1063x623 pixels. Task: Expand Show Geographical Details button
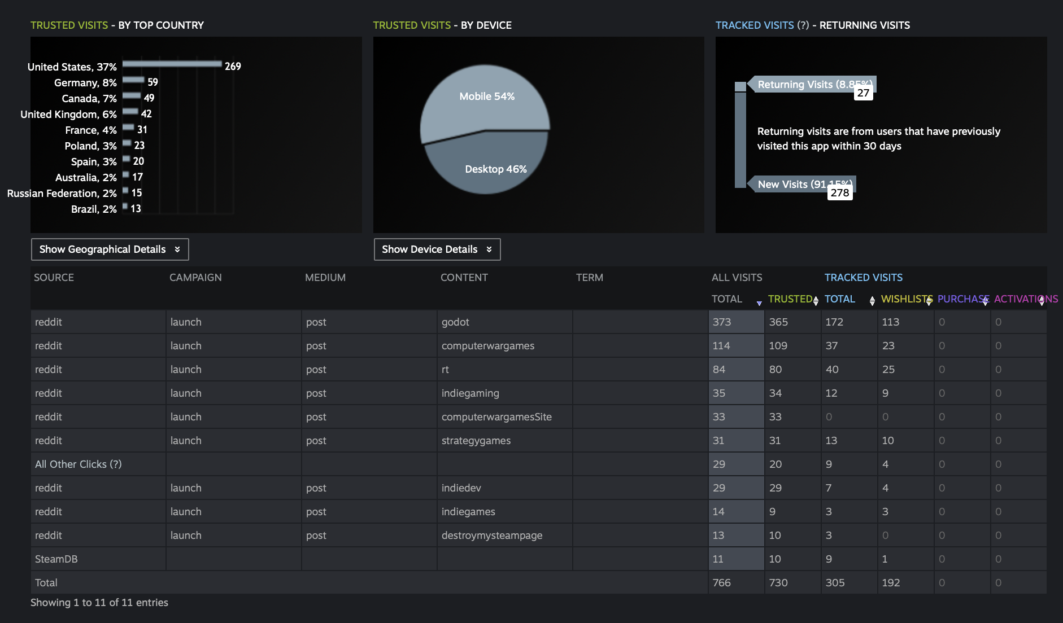[110, 249]
